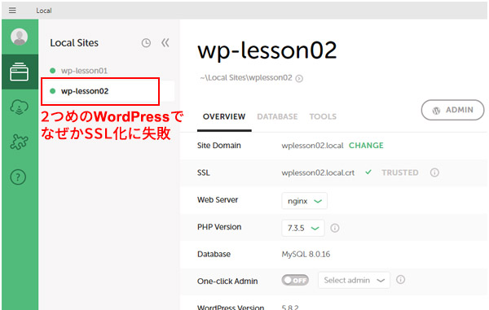Switch to the OVERVIEW tab
The height and width of the screenshot is (310, 489).
(x=224, y=116)
